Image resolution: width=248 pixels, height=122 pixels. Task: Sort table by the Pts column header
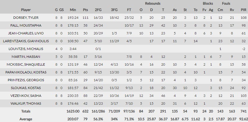point(85,10)
